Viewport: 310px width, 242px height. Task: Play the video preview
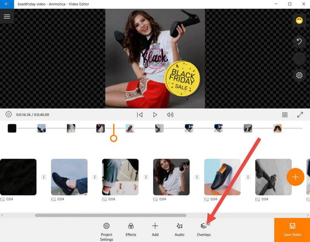pos(155,115)
